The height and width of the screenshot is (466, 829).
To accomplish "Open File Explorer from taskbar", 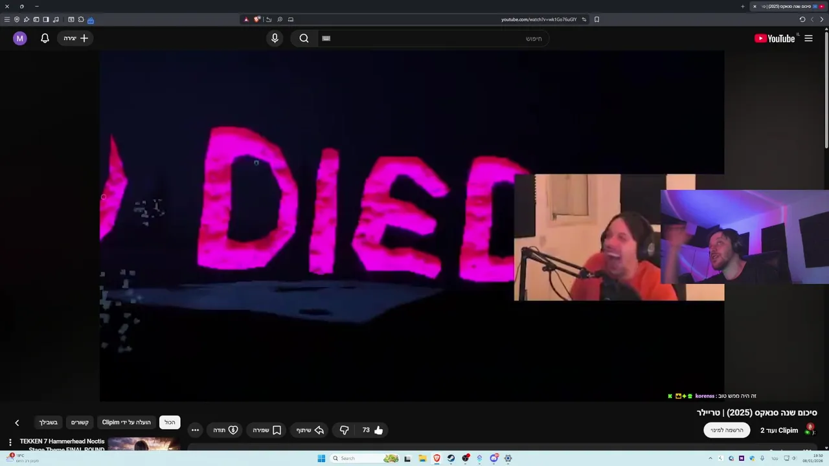I will point(422,458).
